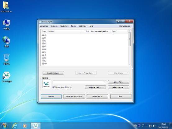The width and height of the screenshot is (172, 129).
Task: Click the Select File button
Action: [x=119, y=82]
